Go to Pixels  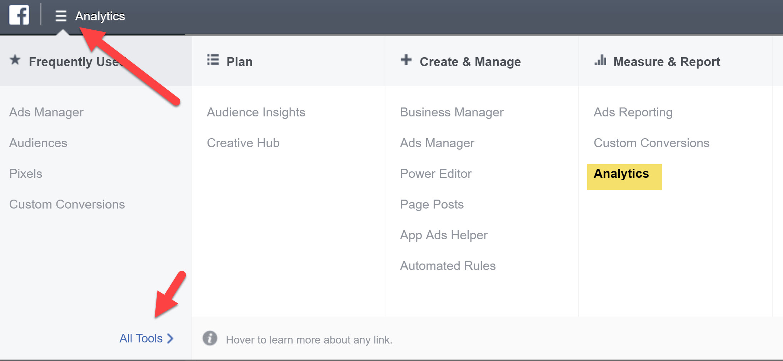[26, 174]
